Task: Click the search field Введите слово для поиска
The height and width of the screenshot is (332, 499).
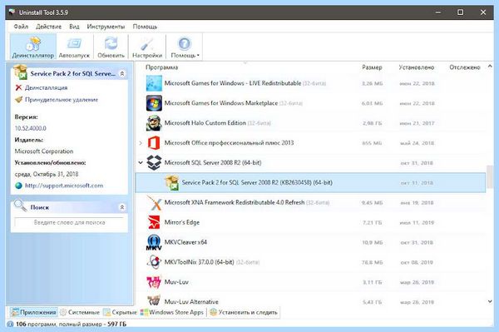Action: pyautogui.click(x=69, y=222)
